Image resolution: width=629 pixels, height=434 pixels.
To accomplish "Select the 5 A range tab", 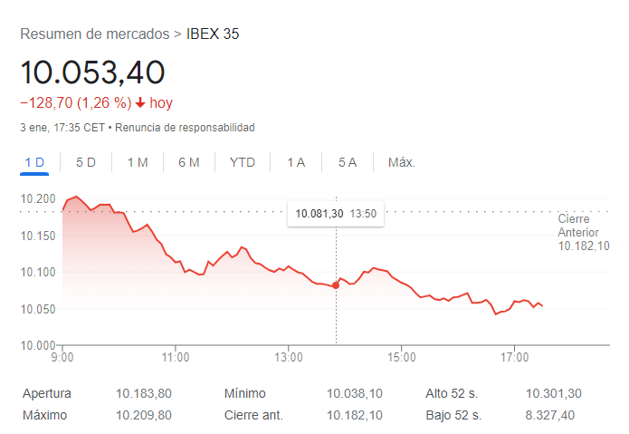I will 348,162.
